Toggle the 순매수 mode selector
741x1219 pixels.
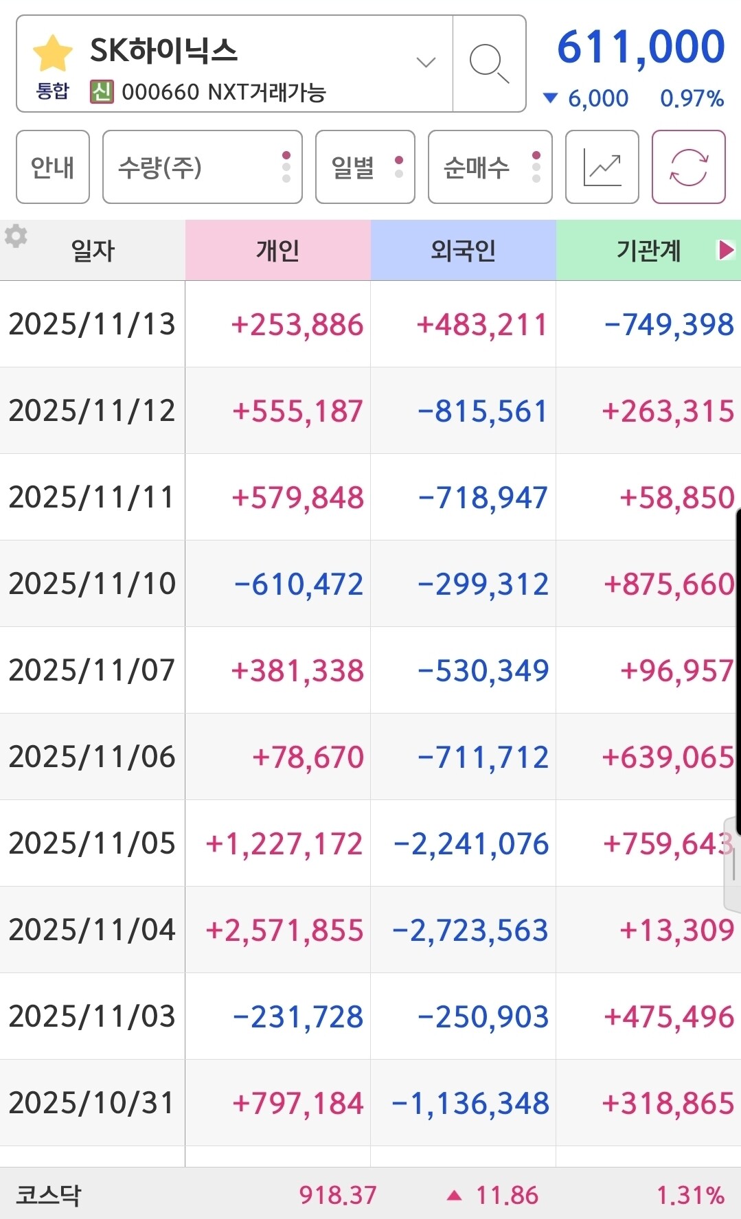490,167
